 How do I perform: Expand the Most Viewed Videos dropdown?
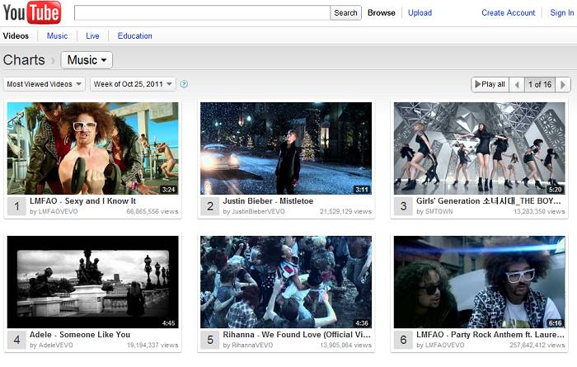[45, 84]
